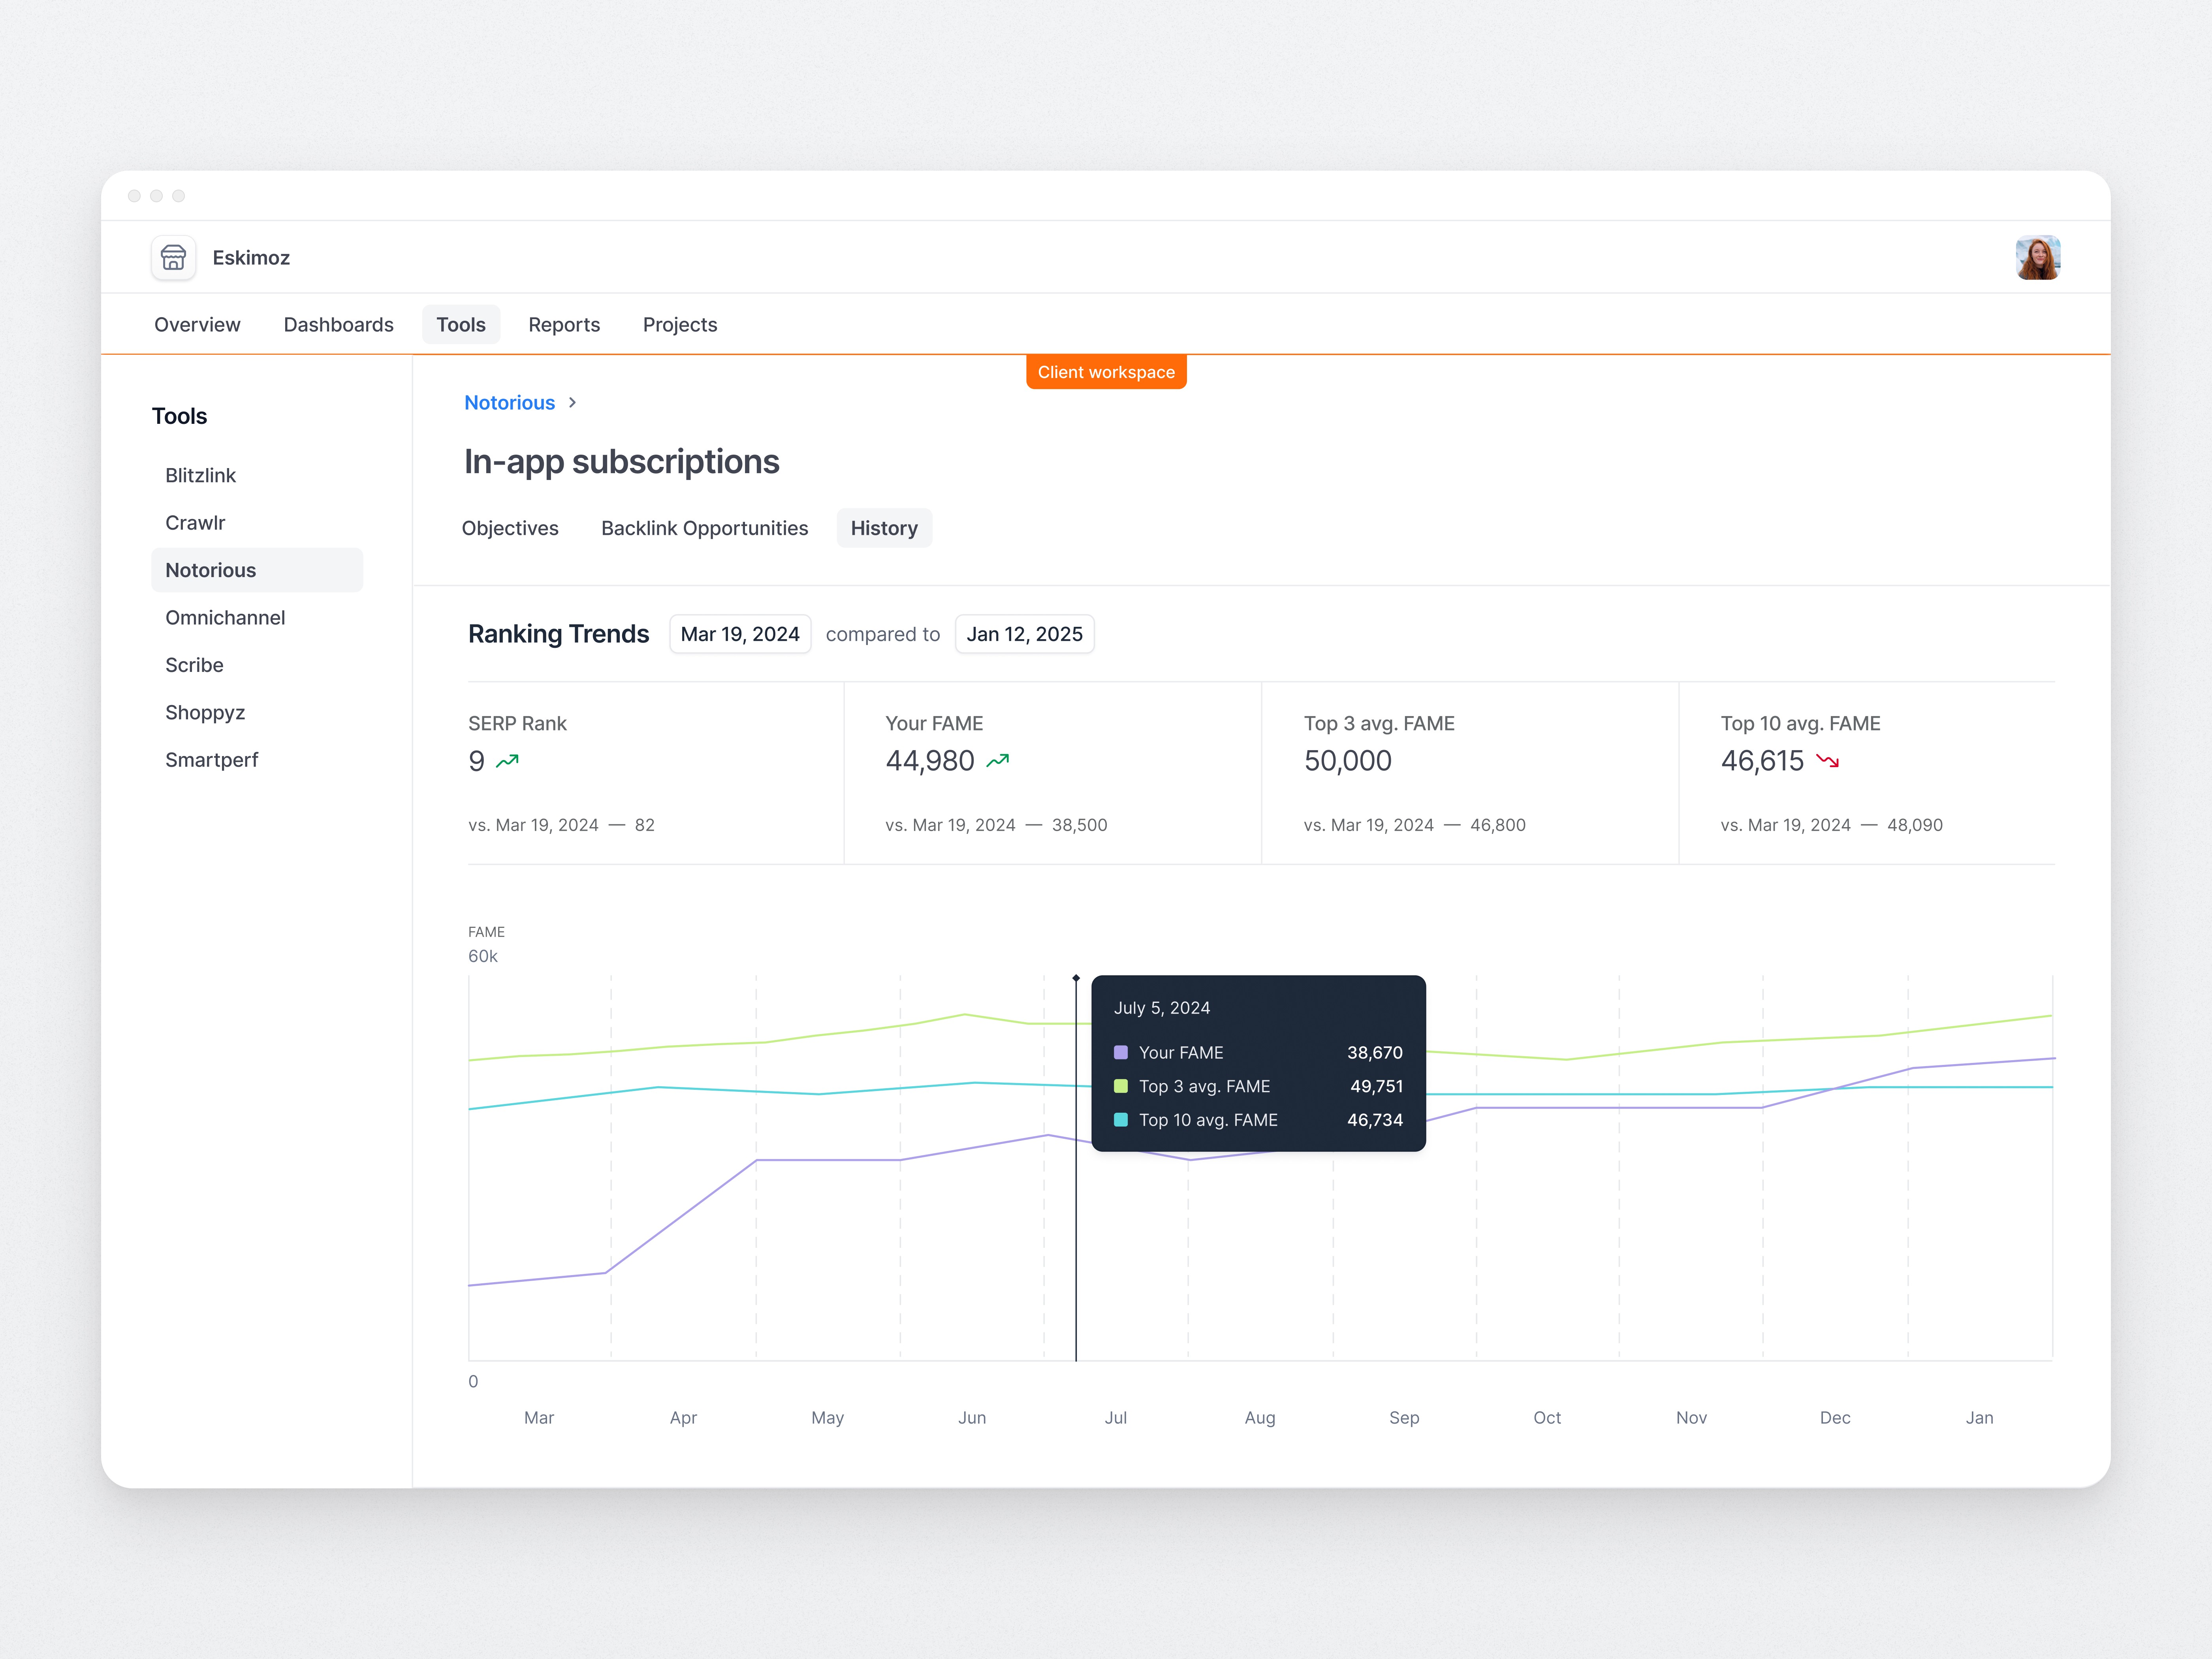
Task: Click the SERP Rank upward trend icon
Action: tap(508, 761)
